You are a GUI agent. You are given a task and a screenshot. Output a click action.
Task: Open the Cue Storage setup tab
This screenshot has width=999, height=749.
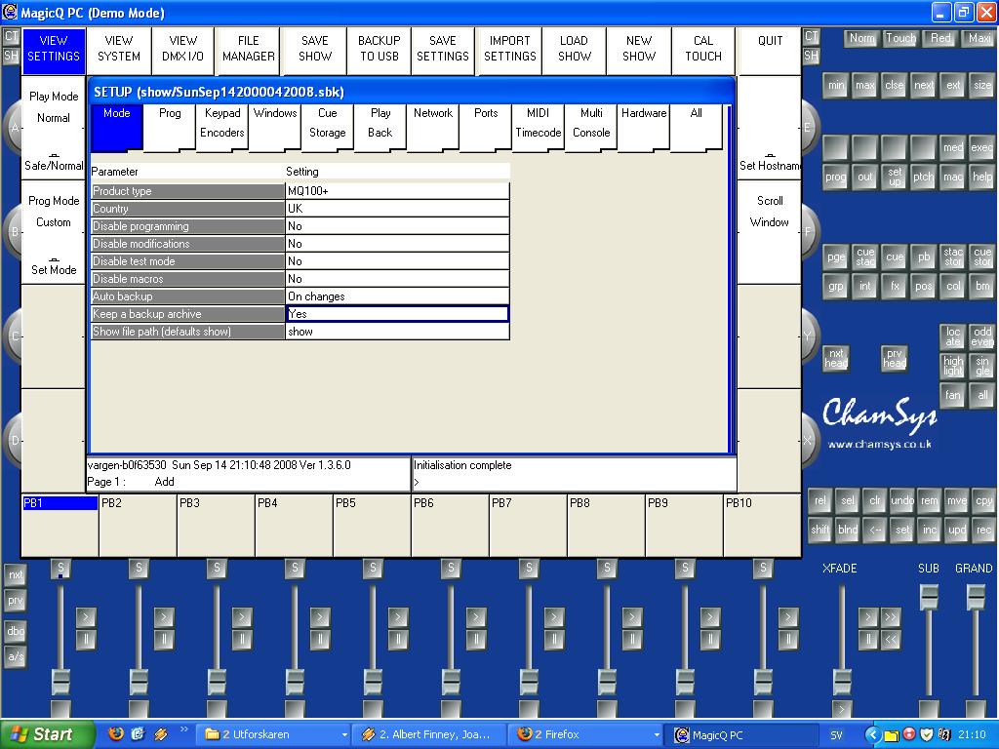point(328,126)
